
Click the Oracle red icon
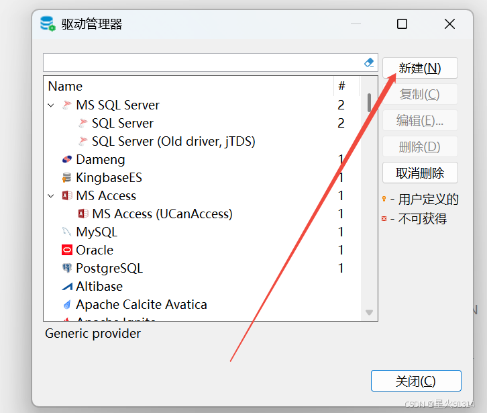(x=67, y=250)
